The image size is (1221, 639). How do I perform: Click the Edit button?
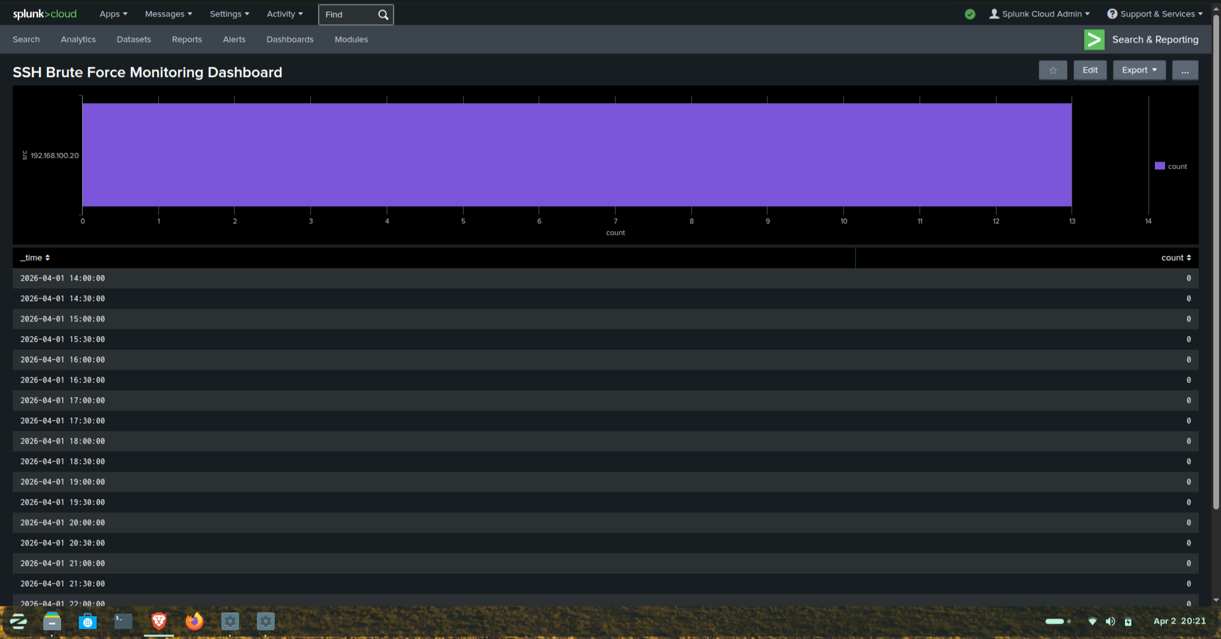pyautogui.click(x=1090, y=70)
